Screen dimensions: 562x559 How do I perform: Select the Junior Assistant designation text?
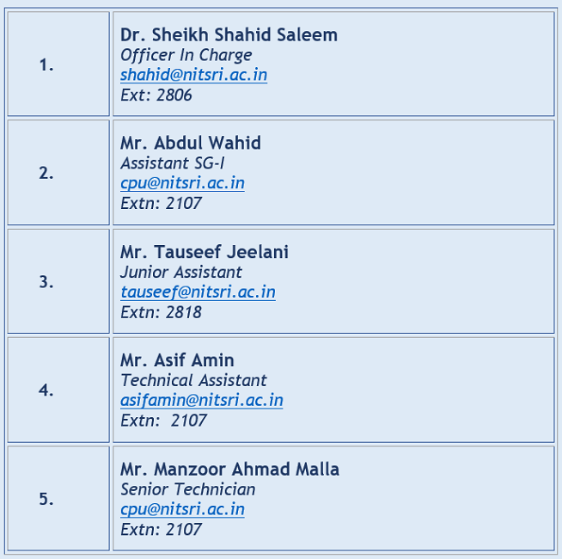pyautogui.click(x=181, y=272)
